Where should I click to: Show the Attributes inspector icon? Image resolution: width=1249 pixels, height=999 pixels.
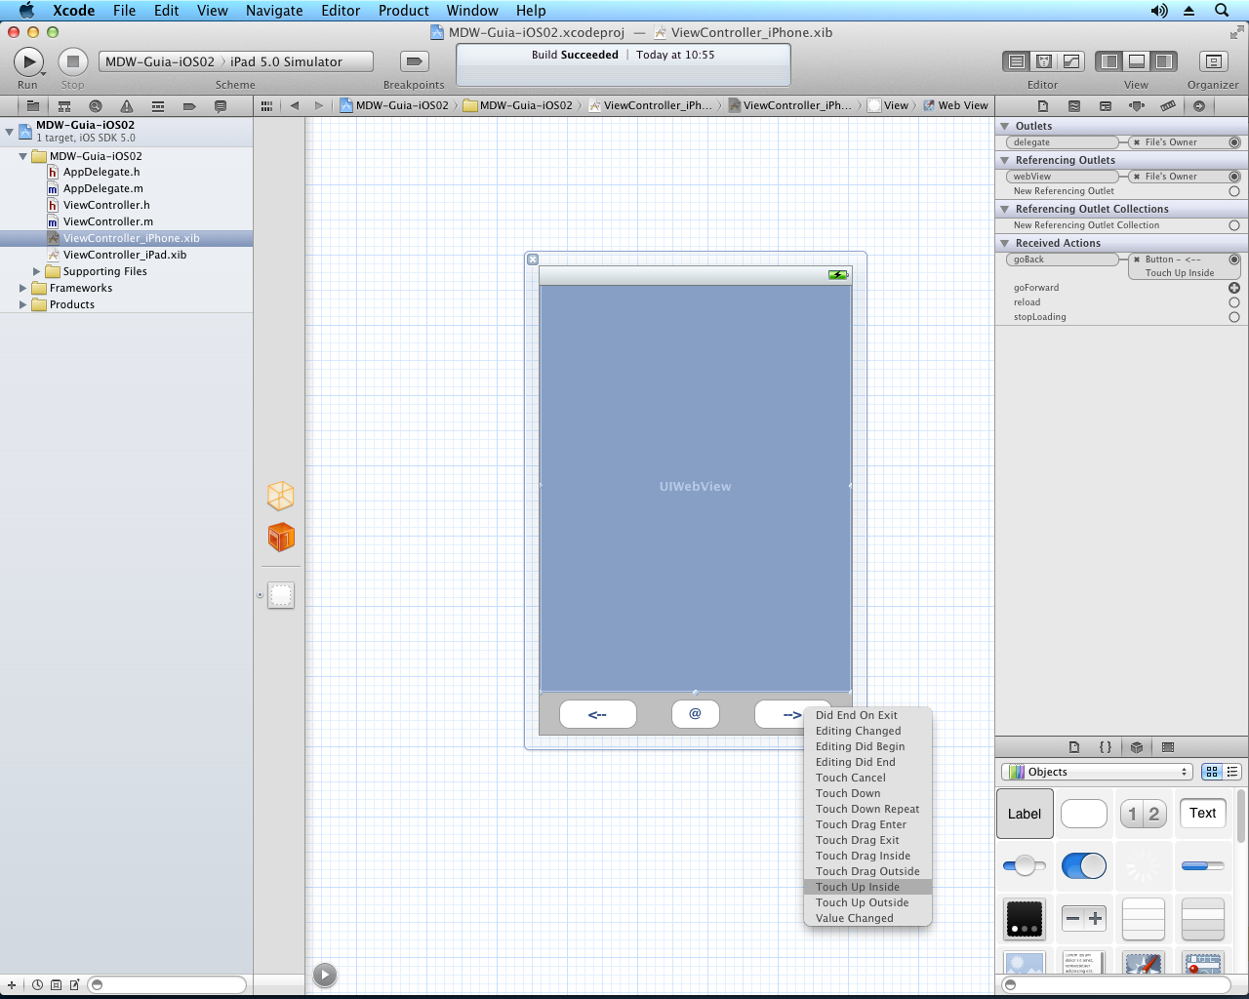(1137, 105)
